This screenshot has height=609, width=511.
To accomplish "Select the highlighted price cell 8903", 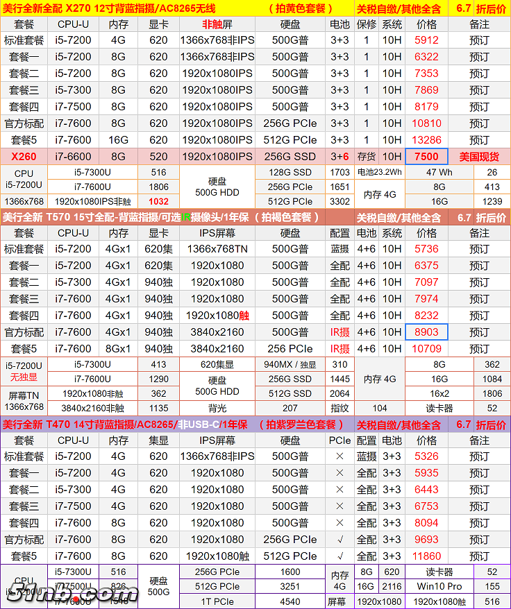I will pos(426,332).
